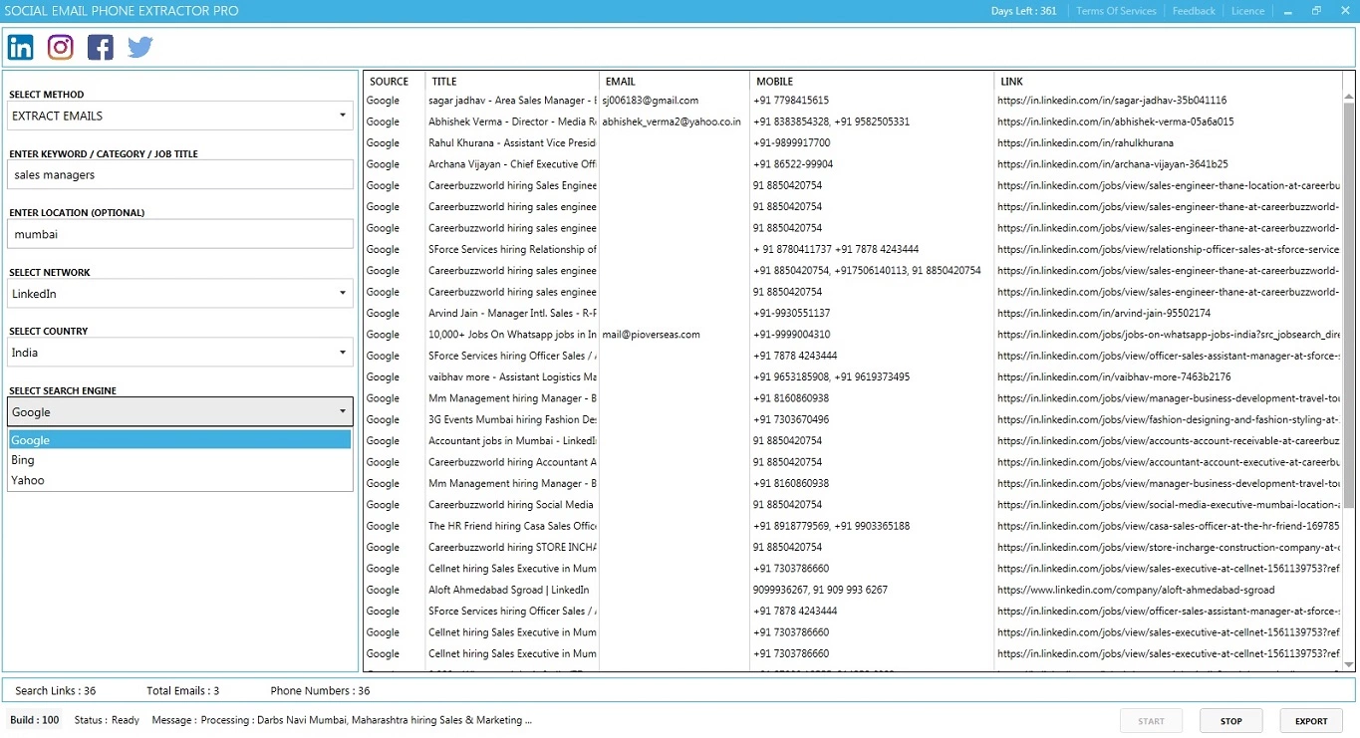The image size is (1360, 738).
Task: Click the LinkedIn icon
Action: [21, 47]
